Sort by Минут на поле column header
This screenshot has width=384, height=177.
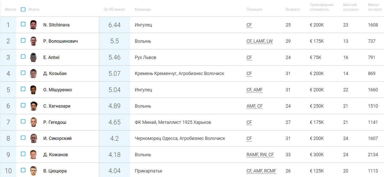click(375, 7)
